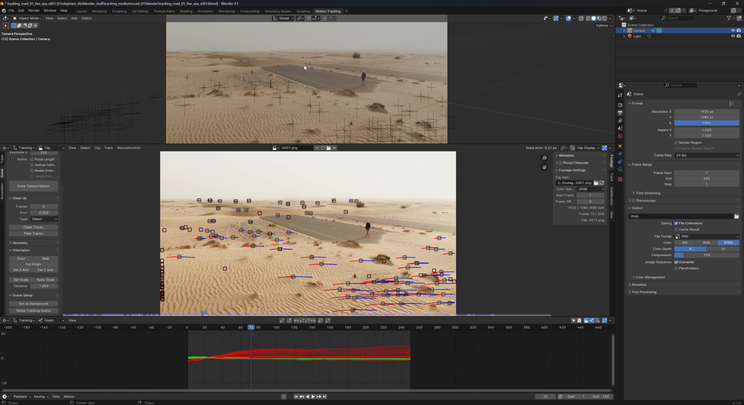Image resolution: width=744 pixels, height=405 pixels.
Task: Click the pan hand icon in clip editor
Action: 545,168
